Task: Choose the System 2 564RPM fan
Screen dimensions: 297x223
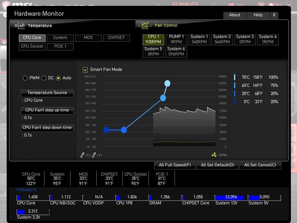Action: 222,39
